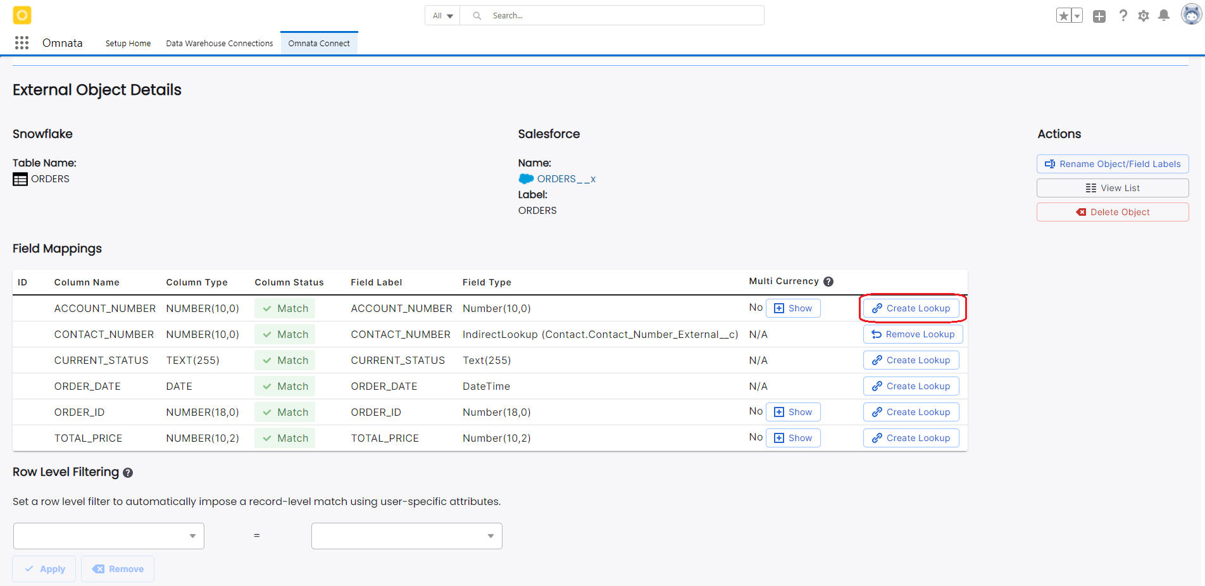
Task: Create Lookup for TOTAL_PRICE row
Action: click(911, 438)
